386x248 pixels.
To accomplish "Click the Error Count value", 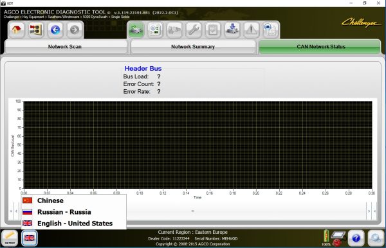I will tap(159, 84).
